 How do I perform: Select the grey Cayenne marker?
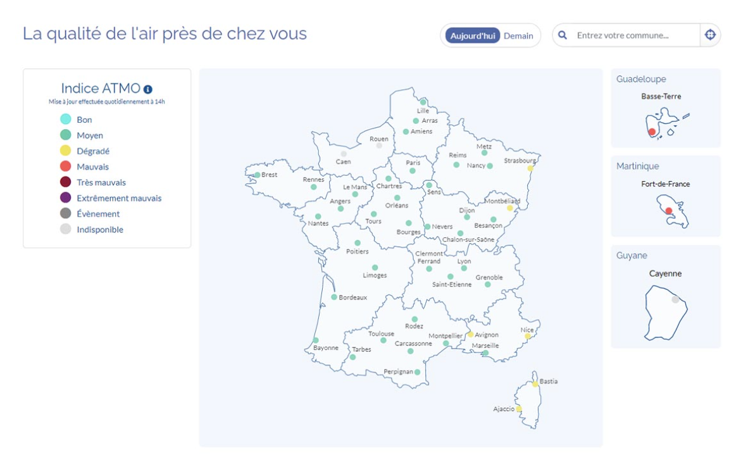click(675, 299)
